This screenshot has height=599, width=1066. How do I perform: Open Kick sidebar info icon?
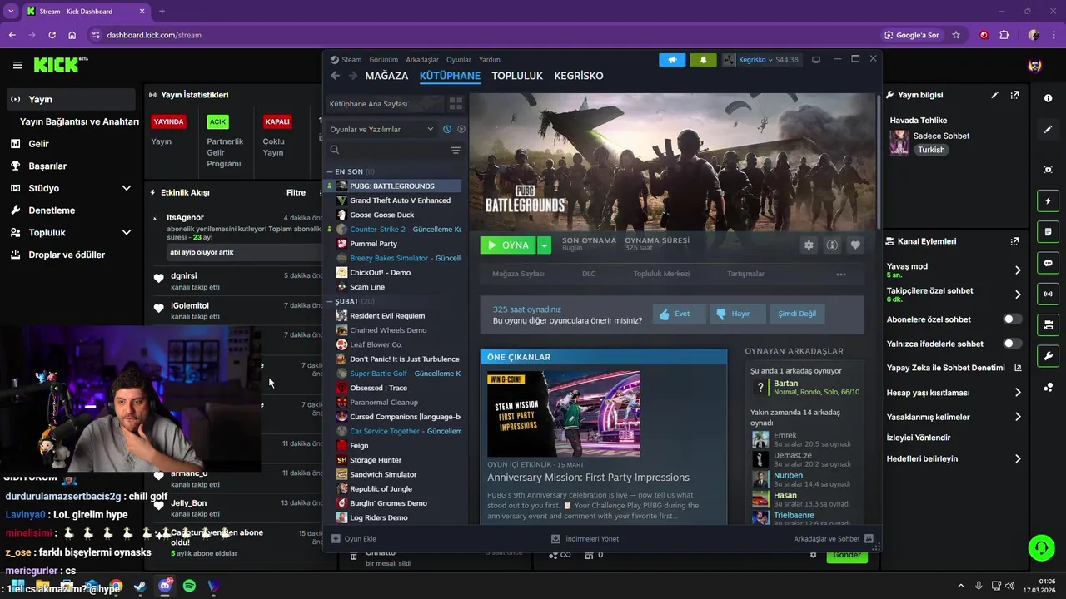(x=1048, y=98)
